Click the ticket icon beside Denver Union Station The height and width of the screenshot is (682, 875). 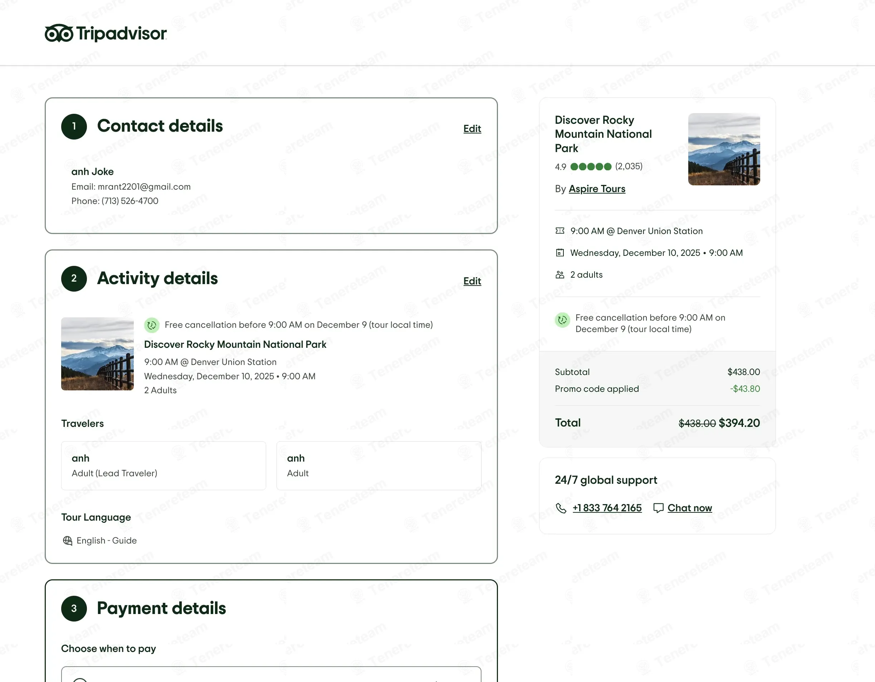tap(560, 231)
